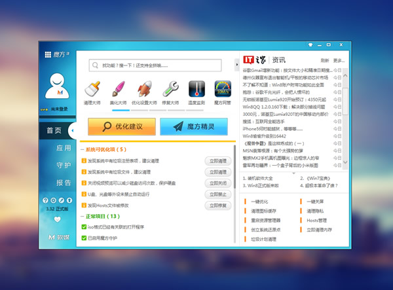Screen dimensions: 393x290
Task: Click the user avatar to log in
Action: [57, 86]
